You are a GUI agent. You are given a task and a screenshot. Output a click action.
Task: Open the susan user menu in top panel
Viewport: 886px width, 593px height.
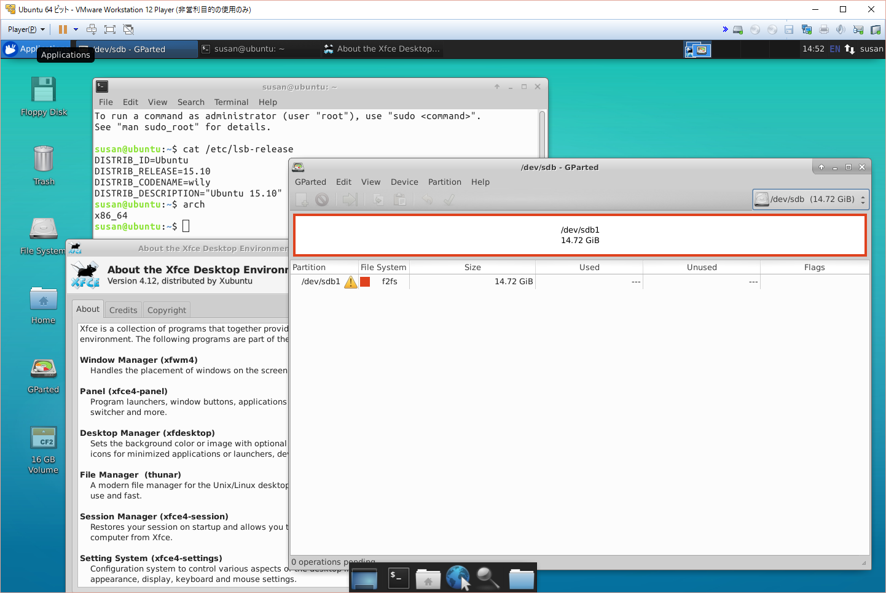tap(871, 49)
